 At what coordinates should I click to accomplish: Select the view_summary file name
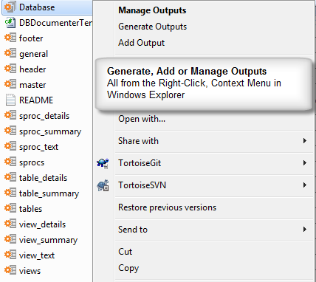[x=48, y=240]
